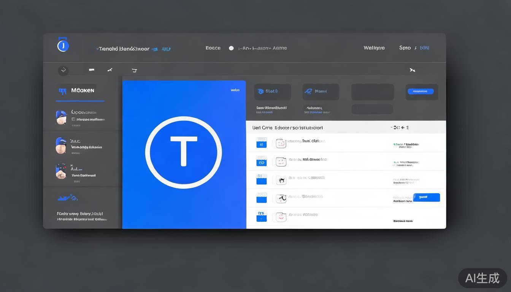Click the round arrow icon in the toolbar
Screen dimensions: 511x292
(x=63, y=70)
